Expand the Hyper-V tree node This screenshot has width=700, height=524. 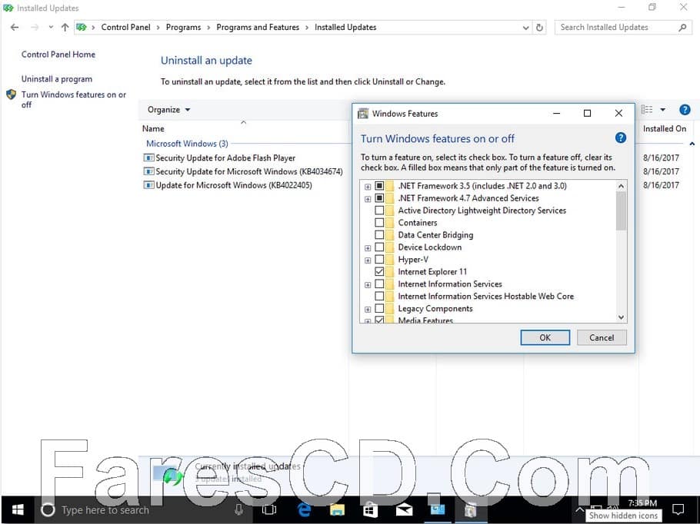pyautogui.click(x=368, y=260)
